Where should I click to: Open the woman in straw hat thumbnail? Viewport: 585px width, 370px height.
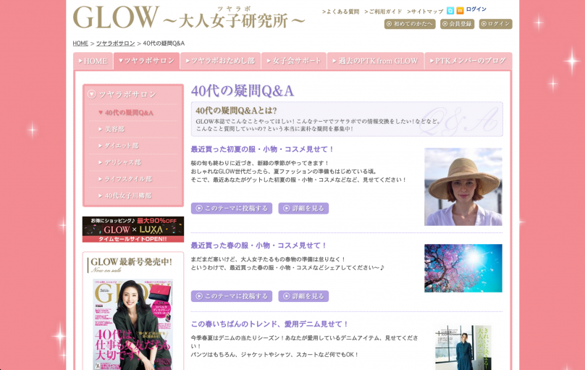tap(463, 187)
